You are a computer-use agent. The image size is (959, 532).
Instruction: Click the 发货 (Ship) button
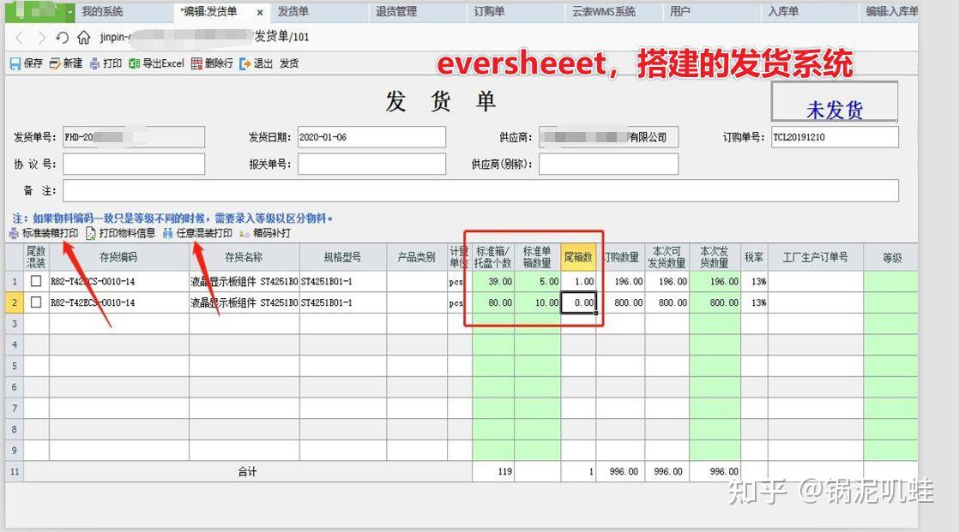(288, 63)
